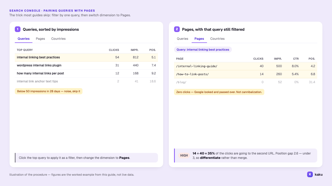Click the 18.6 position value
Viewport: 332px width, 186px height.
(153, 81)
